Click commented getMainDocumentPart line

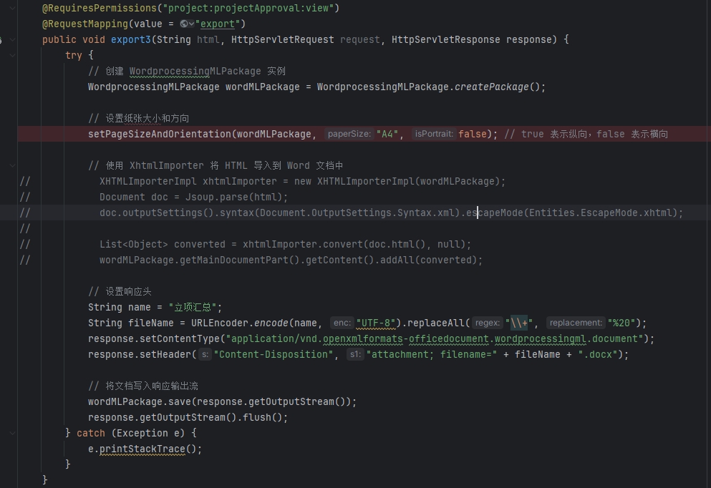(x=291, y=260)
